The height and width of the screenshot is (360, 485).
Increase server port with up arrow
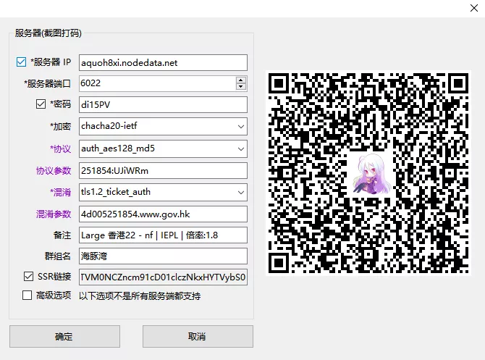coord(240,80)
